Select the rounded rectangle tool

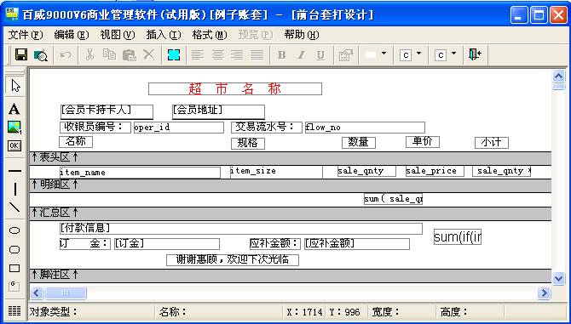14,249
